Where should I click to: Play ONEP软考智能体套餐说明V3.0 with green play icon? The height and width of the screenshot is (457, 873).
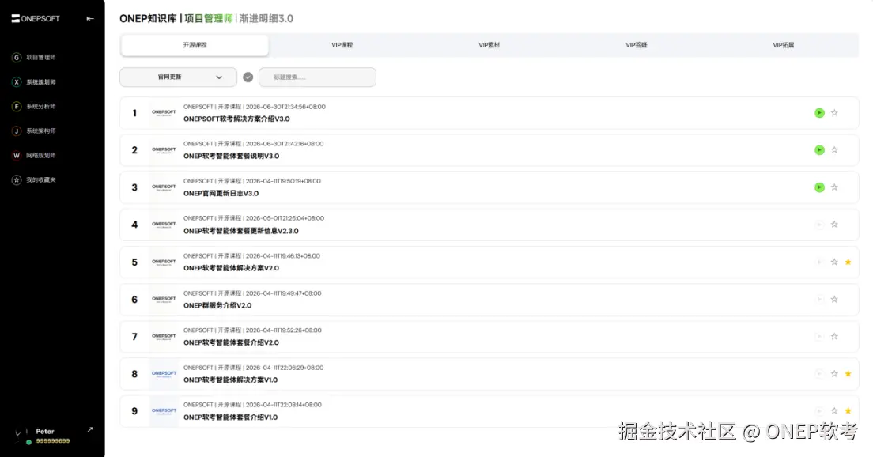[x=819, y=149]
